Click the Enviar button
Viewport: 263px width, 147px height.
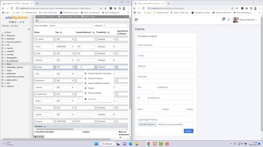coord(189,131)
